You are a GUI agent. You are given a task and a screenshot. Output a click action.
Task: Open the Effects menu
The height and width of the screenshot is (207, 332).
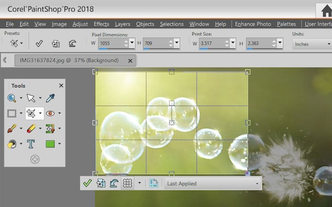pyautogui.click(x=101, y=24)
